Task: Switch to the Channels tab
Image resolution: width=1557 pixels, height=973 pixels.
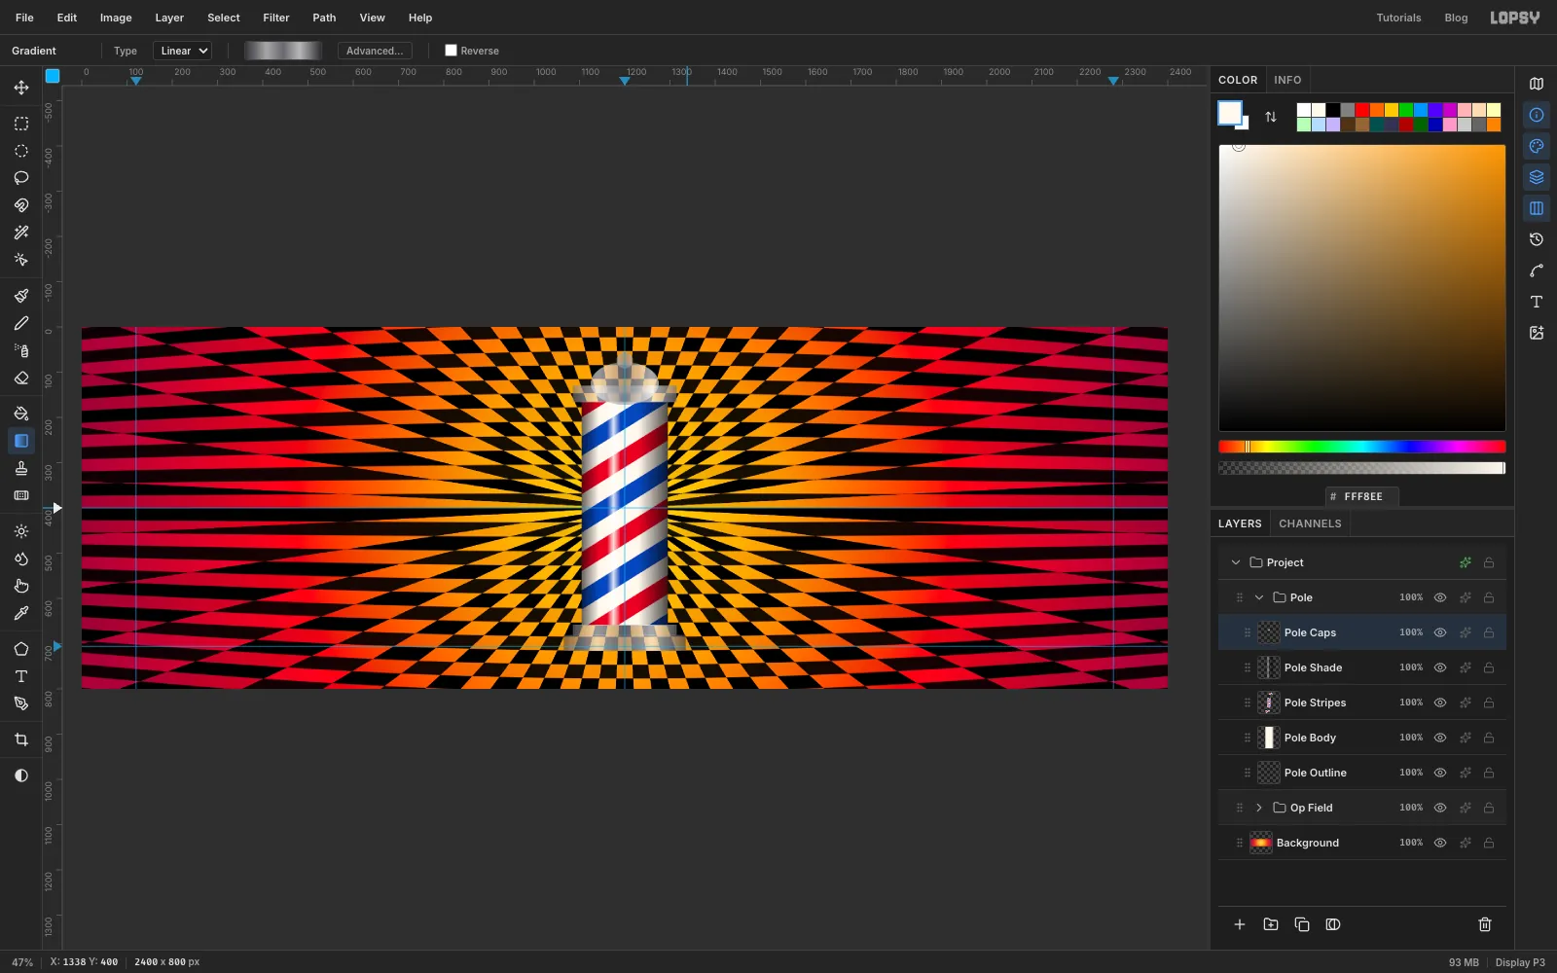Action: pyautogui.click(x=1310, y=523)
